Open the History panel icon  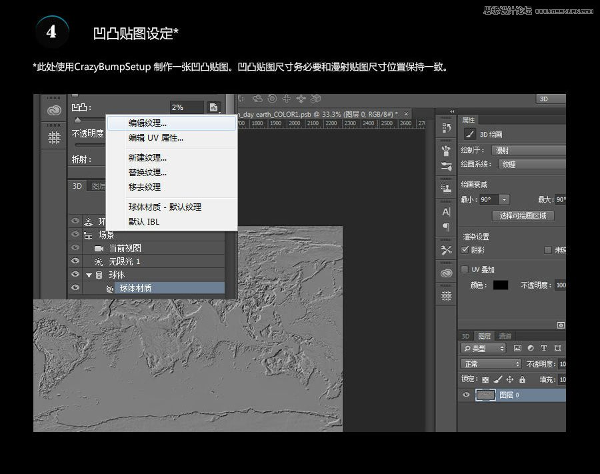pyautogui.click(x=446, y=128)
